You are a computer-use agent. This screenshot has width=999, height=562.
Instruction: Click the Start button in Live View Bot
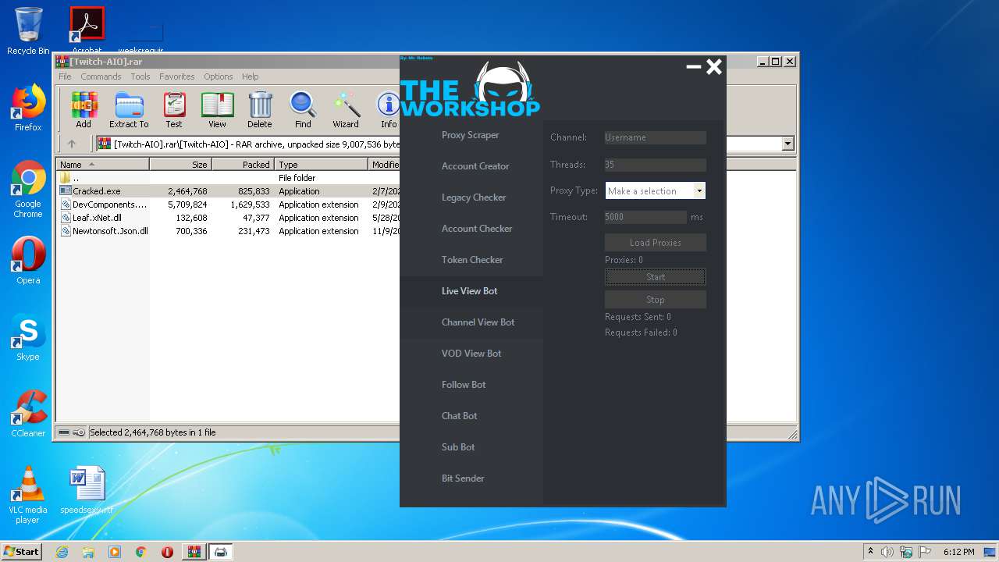(656, 277)
